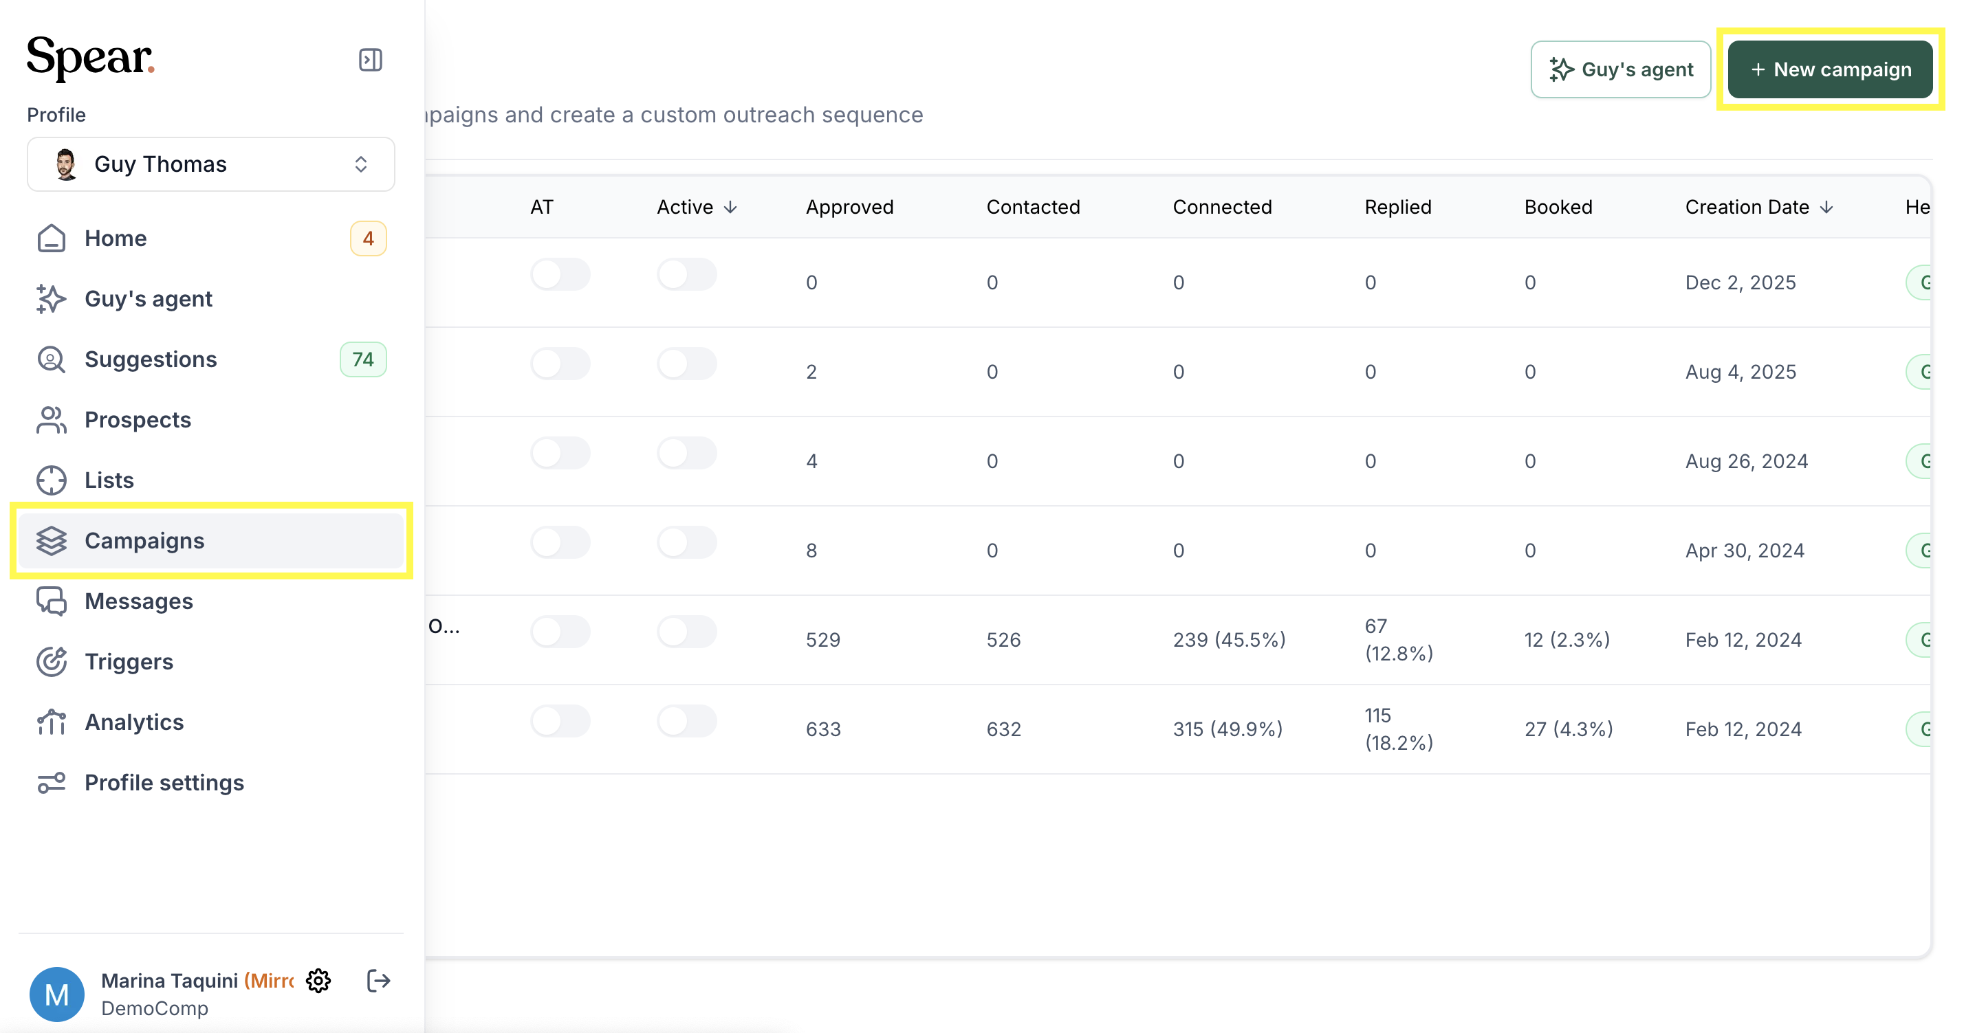The width and height of the screenshot is (1975, 1033).
Task: Open the Analytics chart icon
Action: [x=52, y=722]
